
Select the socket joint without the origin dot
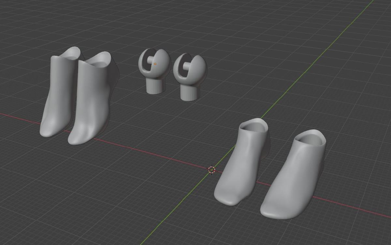pyautogui.click(x=190, y=76)
